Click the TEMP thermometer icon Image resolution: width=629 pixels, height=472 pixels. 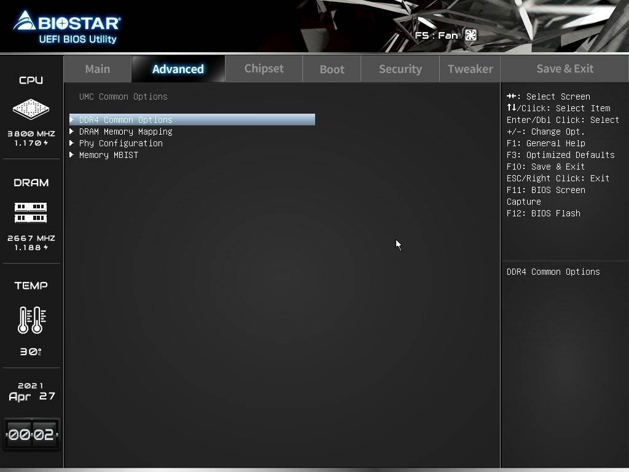coord(31,320)
